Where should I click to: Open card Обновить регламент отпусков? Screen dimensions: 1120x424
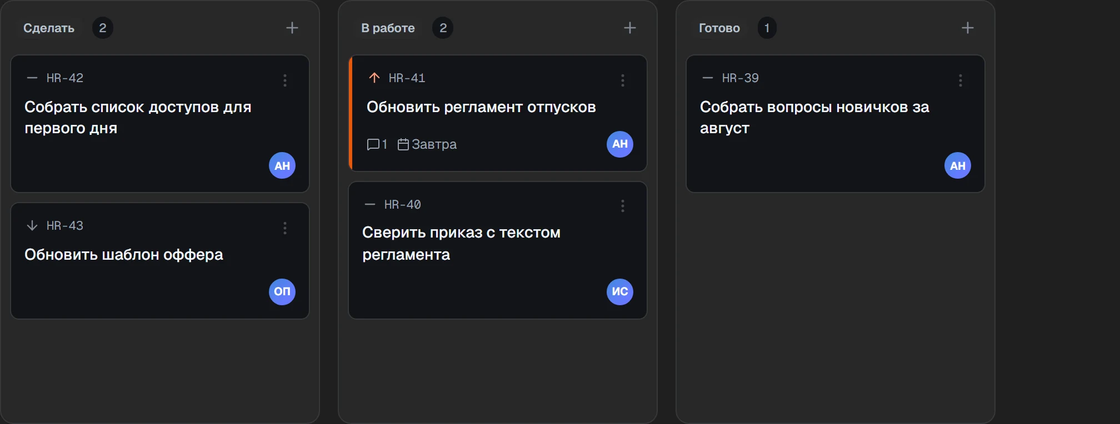[498, 113]
